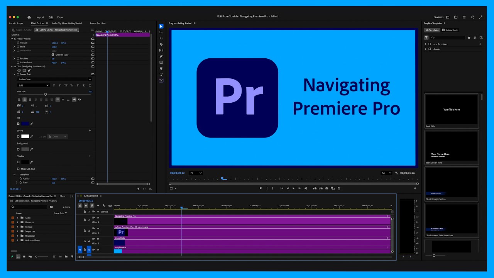Open the Adobe Clean font dropdown

[x=54, y=79]
